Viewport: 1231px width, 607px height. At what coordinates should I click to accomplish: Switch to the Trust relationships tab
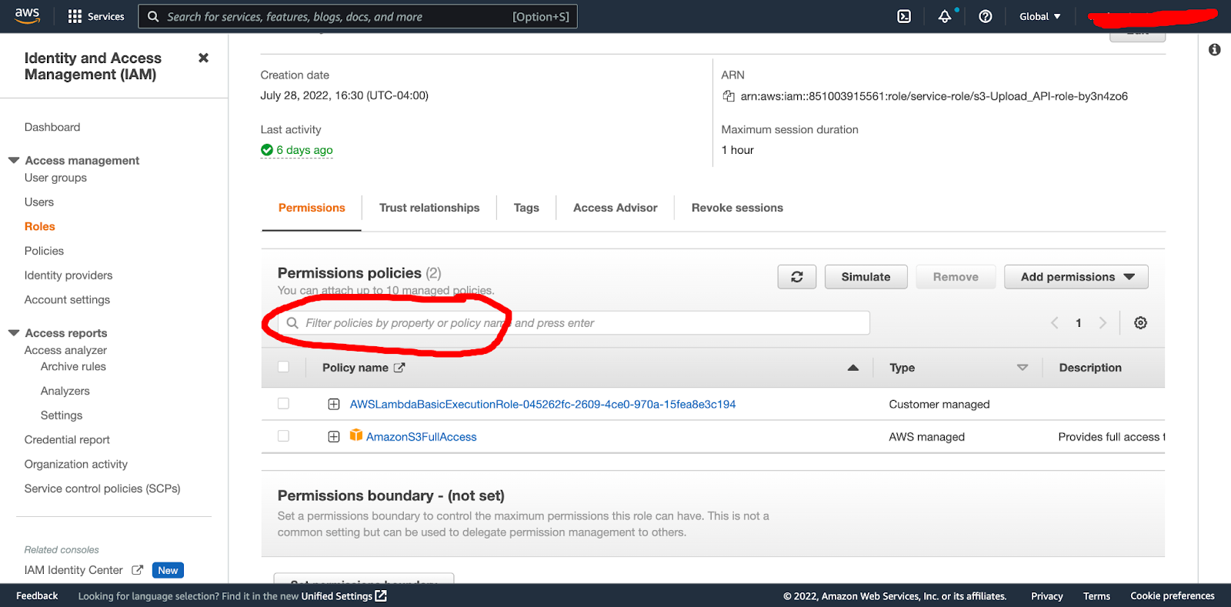429,208
